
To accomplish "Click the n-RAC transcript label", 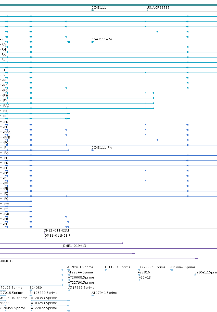I will click(5, 106).
